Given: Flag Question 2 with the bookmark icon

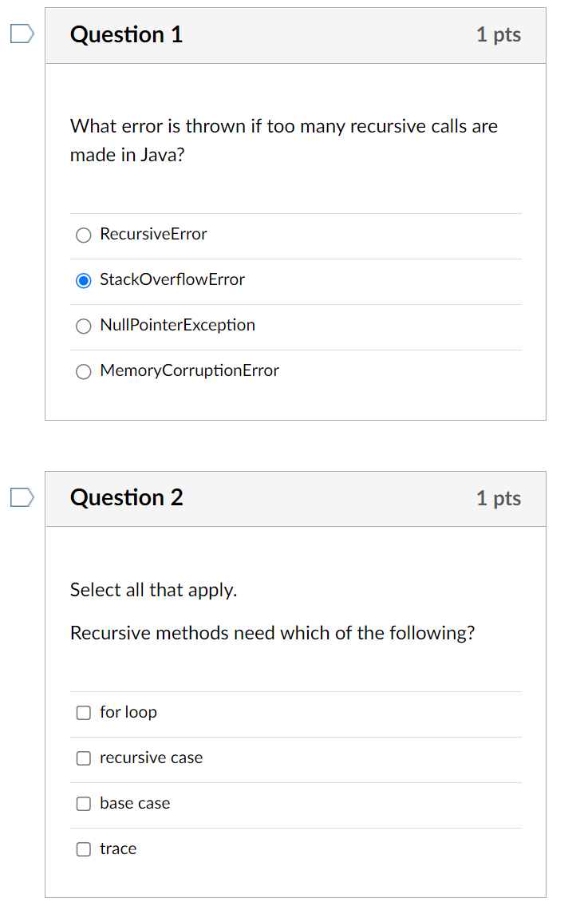Looking at the screenshot, I should [x=22, y=497].
